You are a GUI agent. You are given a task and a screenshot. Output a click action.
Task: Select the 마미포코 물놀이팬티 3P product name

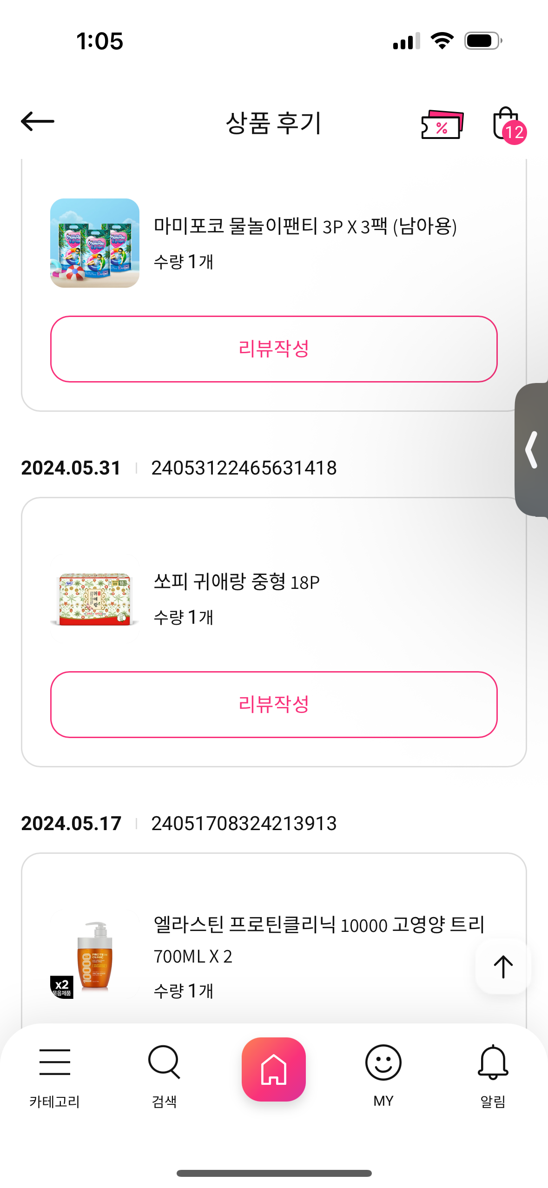click(305, 226)
